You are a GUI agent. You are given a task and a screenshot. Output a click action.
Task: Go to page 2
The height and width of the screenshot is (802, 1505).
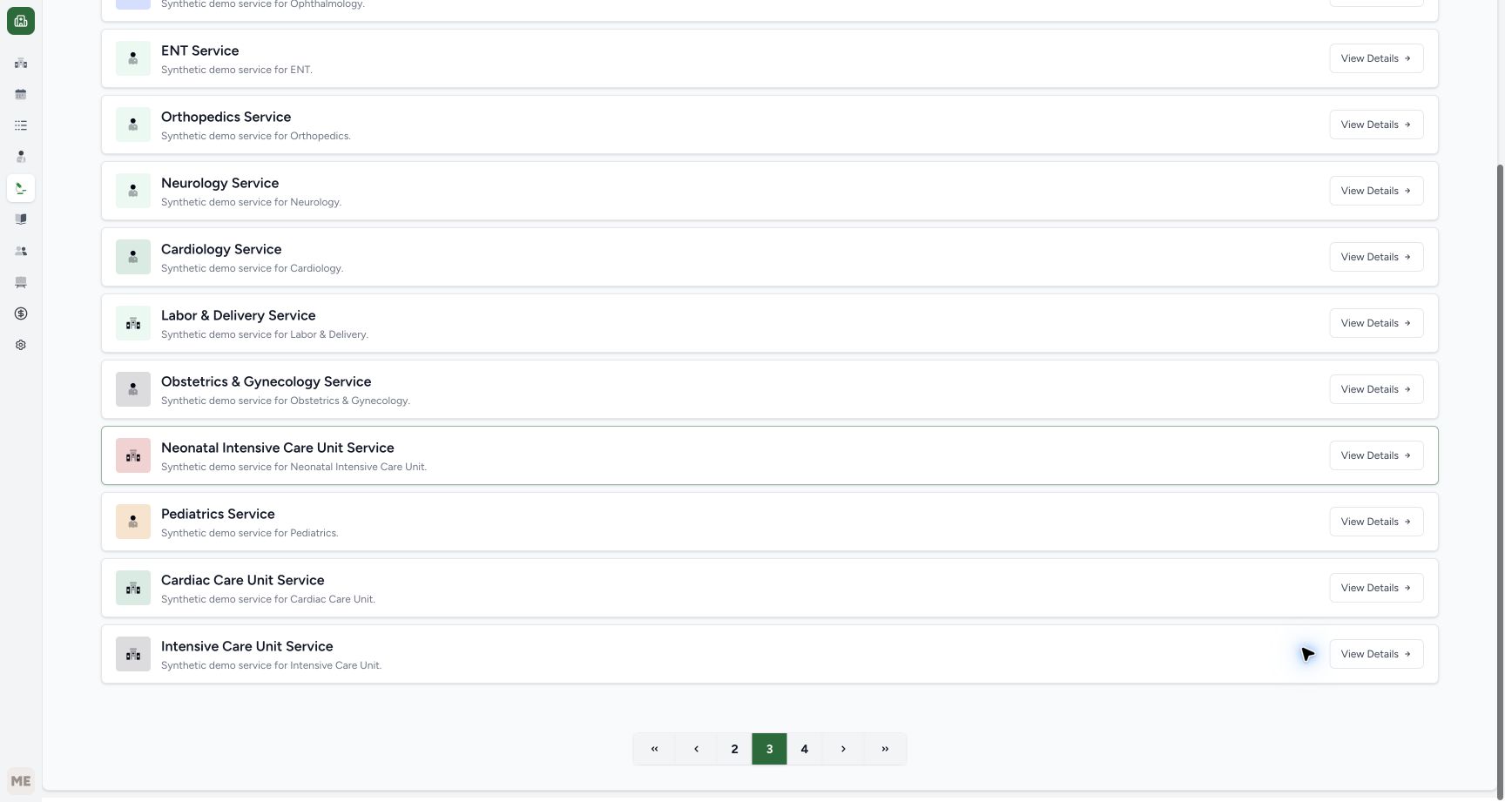tap(734, 749)
